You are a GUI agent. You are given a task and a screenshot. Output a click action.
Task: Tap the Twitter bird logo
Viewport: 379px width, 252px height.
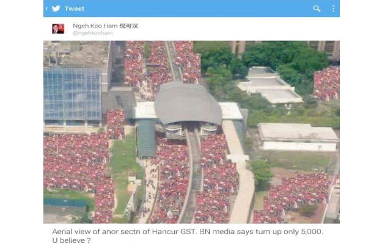[x=56, y=9]
